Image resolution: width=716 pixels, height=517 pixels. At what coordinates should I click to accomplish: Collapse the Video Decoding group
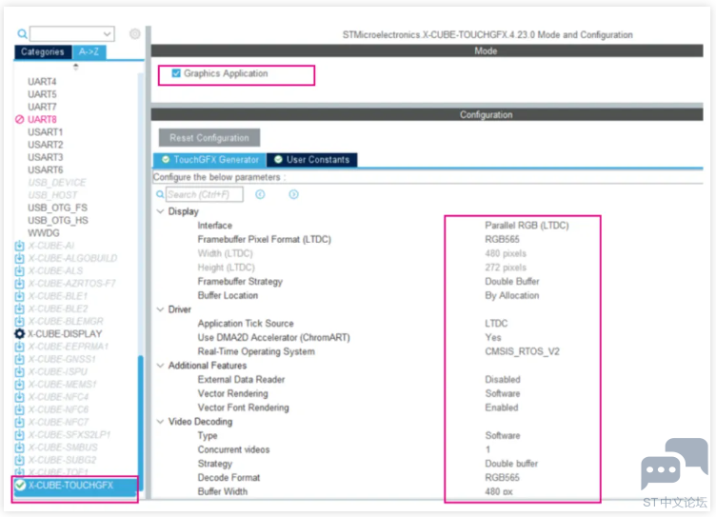[x=160, y=422]
